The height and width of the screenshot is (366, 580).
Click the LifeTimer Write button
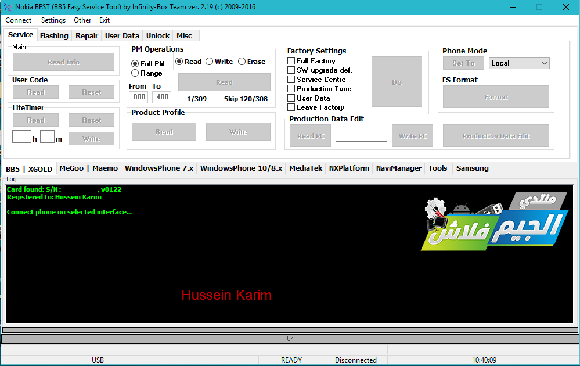click(x=91, y=138)
